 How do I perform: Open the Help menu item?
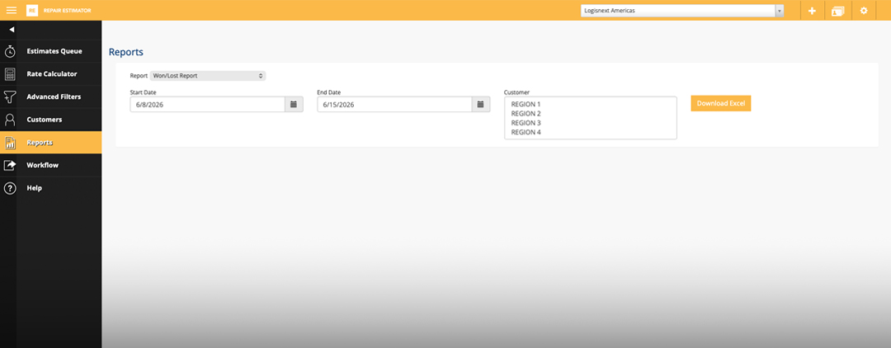(x=34, y=188)
